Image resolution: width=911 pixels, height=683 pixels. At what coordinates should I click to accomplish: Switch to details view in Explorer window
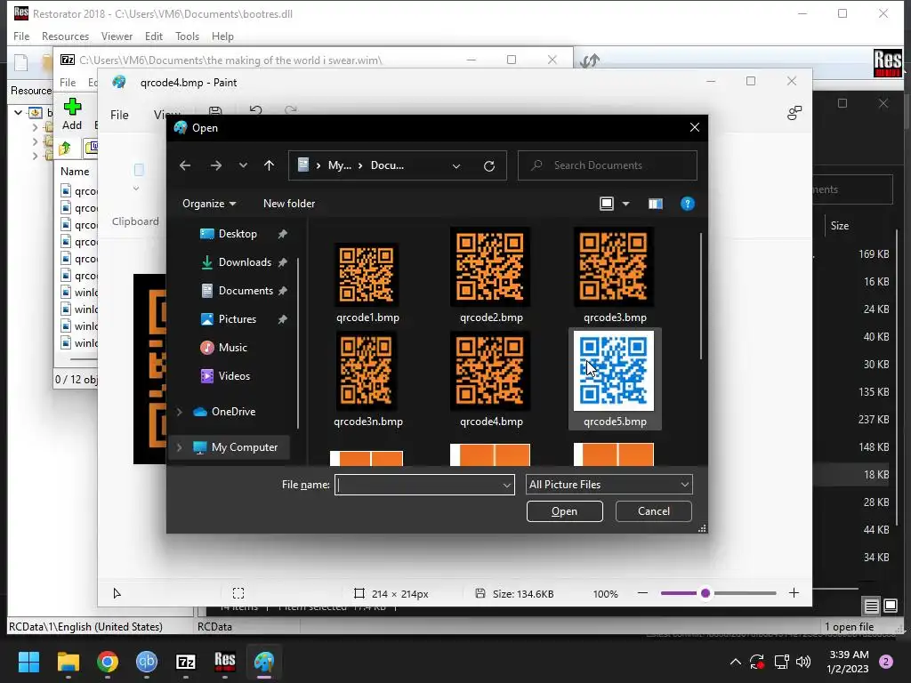(x=872, y=607)
